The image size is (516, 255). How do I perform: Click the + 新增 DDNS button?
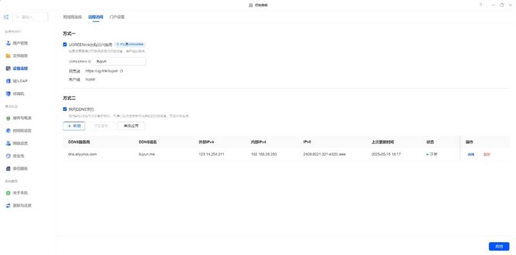(74, 126)
